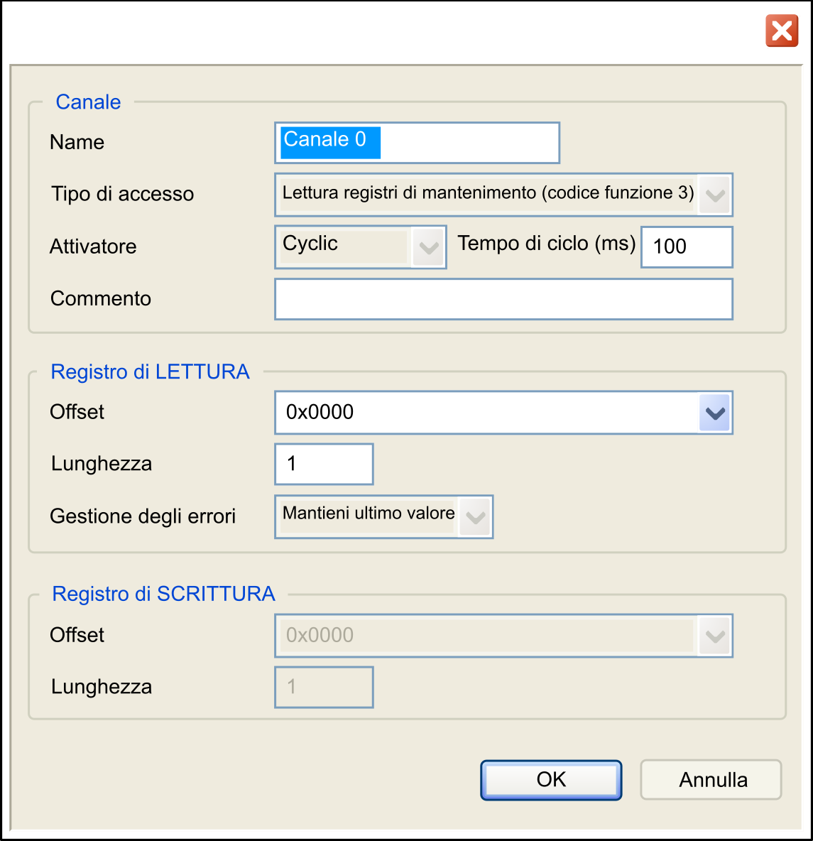
Task: Select the Tipo di accesso combo box text
Action: pos(488,192)
